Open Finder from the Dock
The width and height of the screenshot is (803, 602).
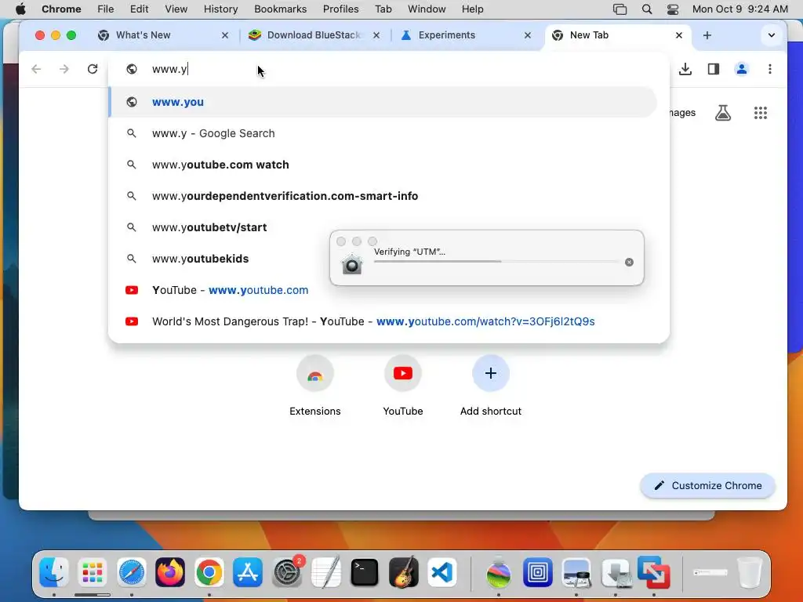tap(54, 572)
